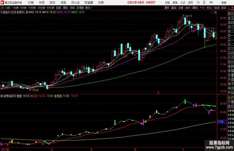Click 生死线 17.85 indicator value
The width and height of the screenshot is (234, 151).
click(62, 96)
